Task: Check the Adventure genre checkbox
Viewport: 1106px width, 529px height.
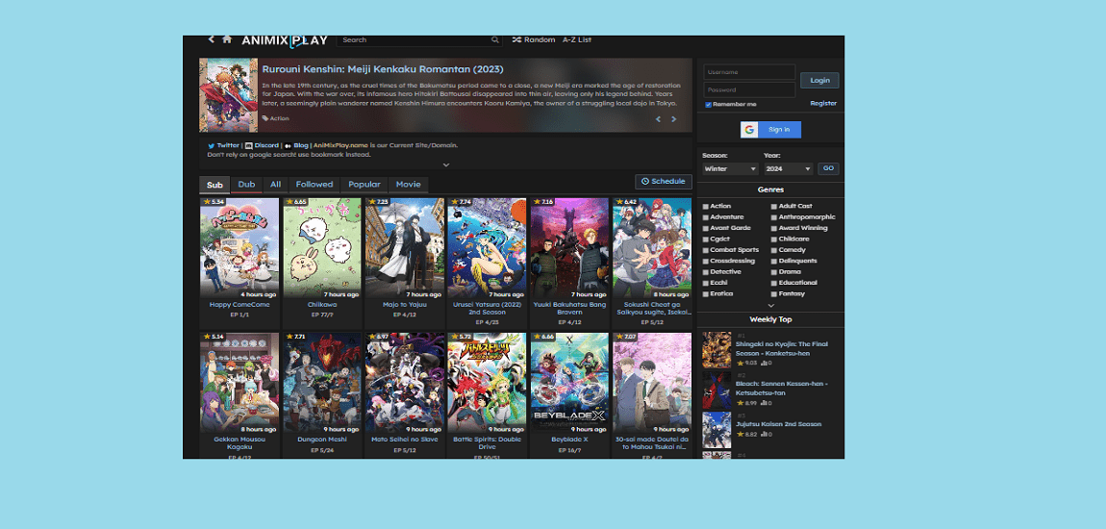Action: [x=705, y=217]
